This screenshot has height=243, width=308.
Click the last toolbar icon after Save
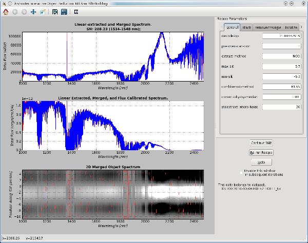pyautogui.click(x=76, y=11)
